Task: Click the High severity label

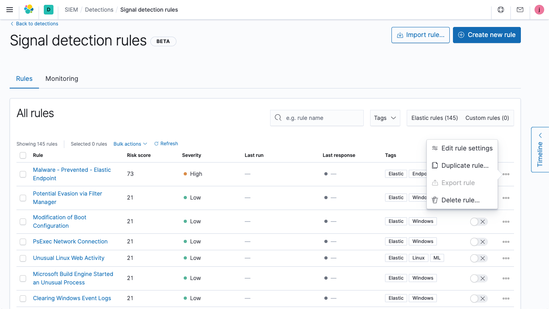Action: click(196, 174)
